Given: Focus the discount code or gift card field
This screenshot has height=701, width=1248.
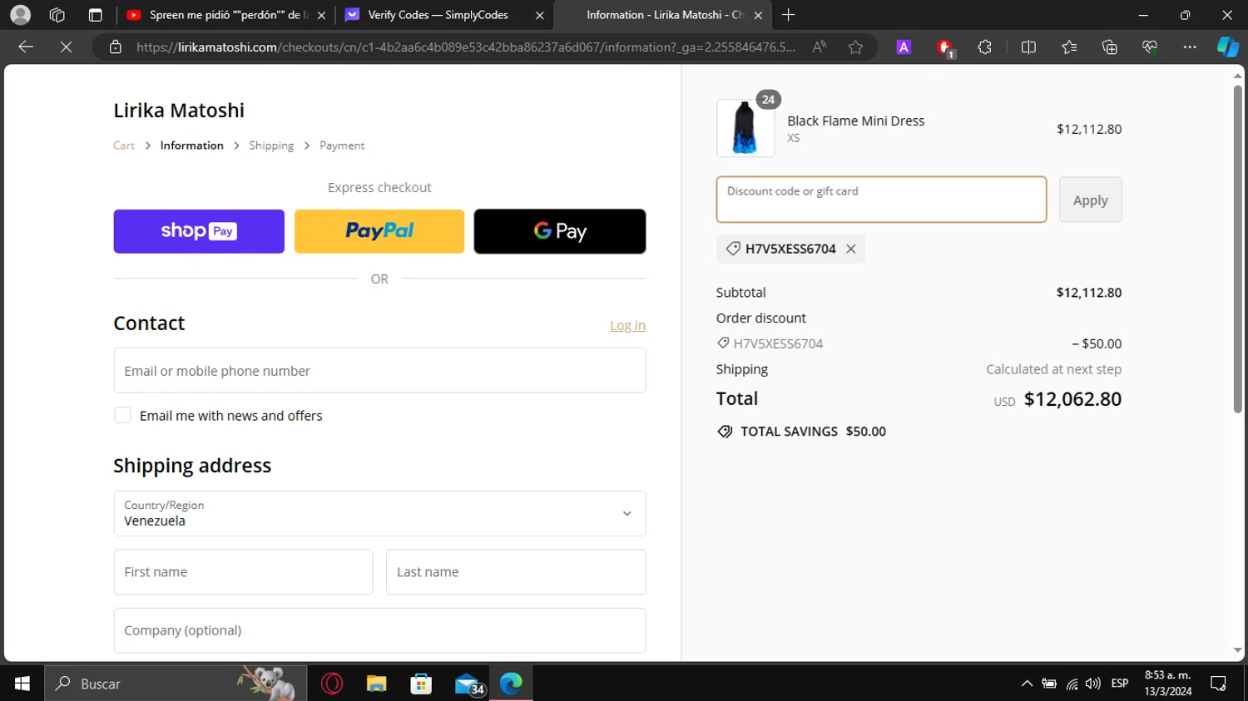Looking at the screenshot, I should click(x=881, y=200).
